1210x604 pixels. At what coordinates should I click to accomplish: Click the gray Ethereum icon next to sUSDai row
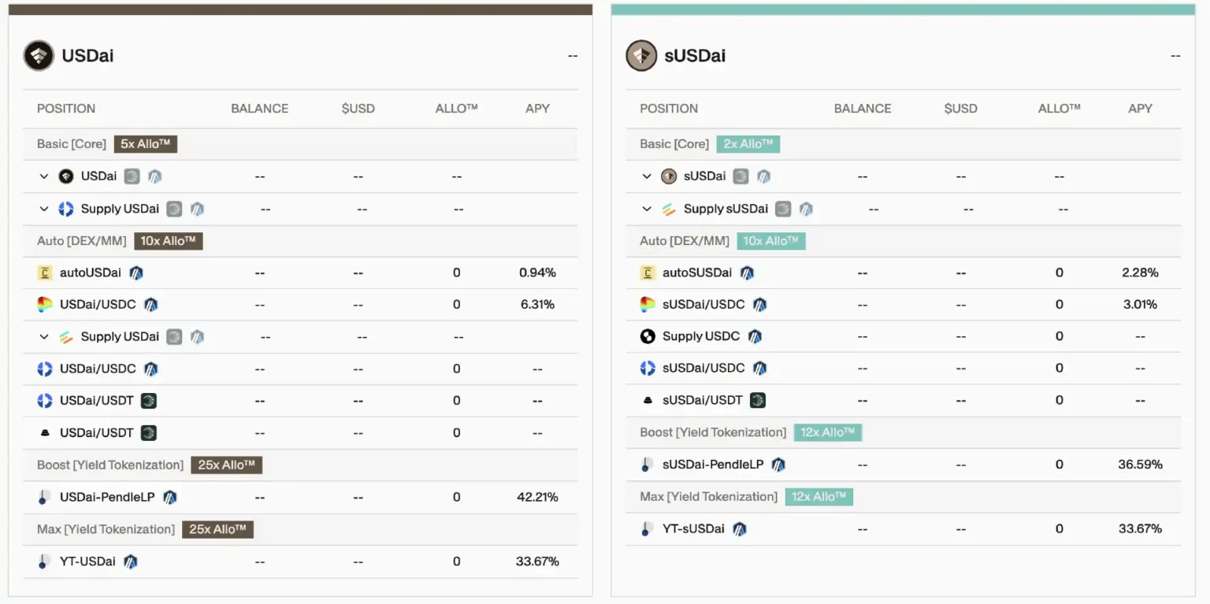(x=740, y=176)
